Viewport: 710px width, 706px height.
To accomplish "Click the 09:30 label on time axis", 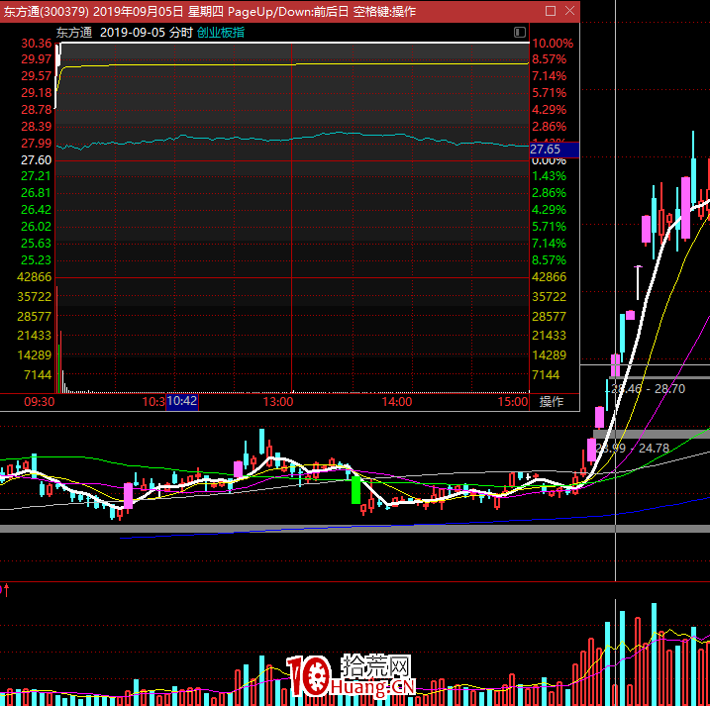I will click(39, 402).
